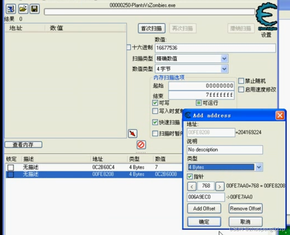
Task: Toggle the 快速扫描 checkbox
Action: (155, 122)
